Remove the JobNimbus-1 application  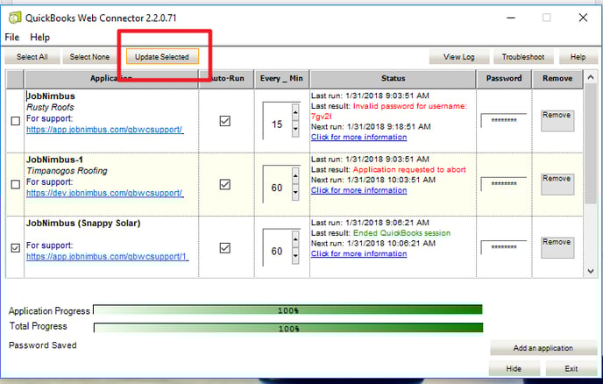coord(557,184)
